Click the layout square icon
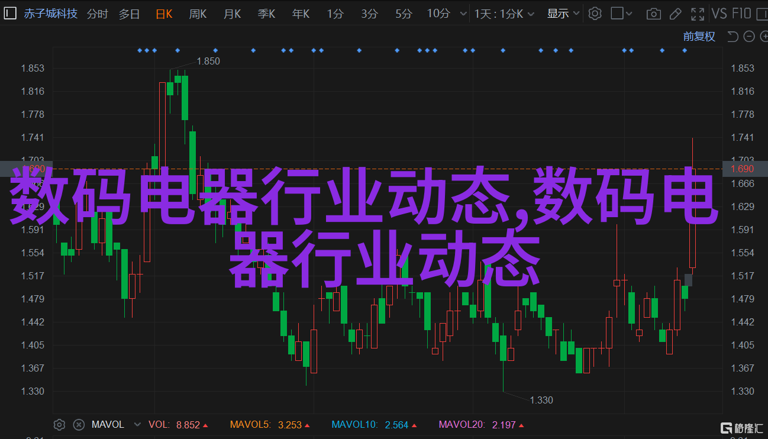Screen dimensions: 768x439 tap(617, 14)
